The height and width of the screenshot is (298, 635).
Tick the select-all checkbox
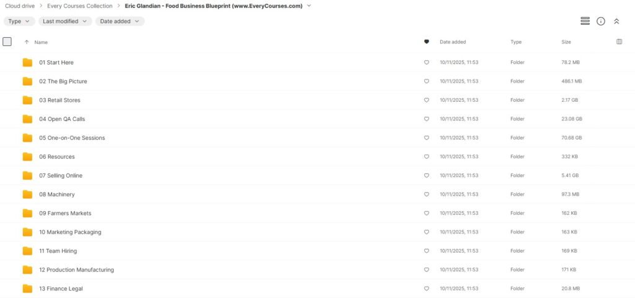click(x=7, y=42)
